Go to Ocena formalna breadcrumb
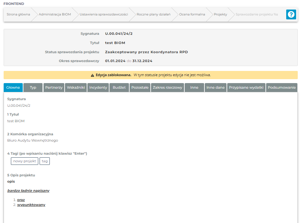Screen dimensions: 306x223 point(192,14)
